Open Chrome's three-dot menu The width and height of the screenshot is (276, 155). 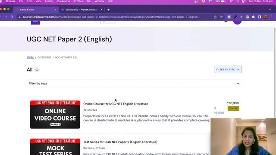pyautogui.click(x=272, y=17)
